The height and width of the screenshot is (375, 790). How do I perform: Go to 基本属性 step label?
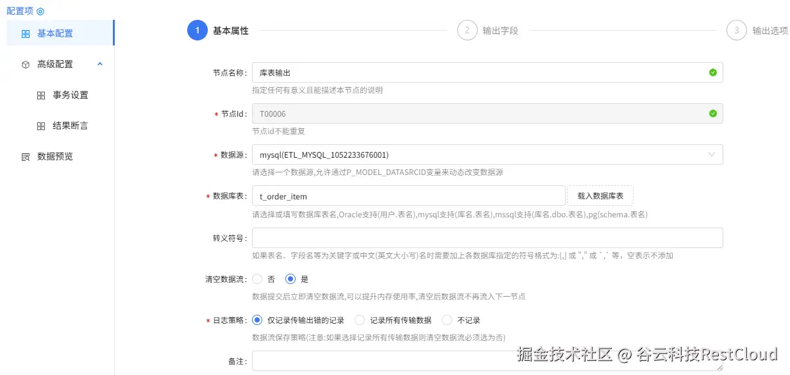[231, 30]
